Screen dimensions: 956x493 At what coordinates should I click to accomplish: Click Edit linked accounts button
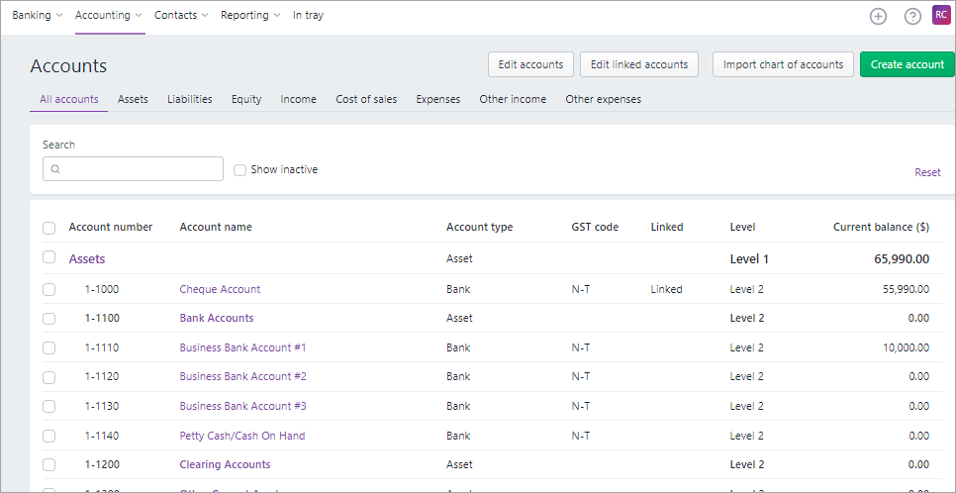[638, 64]
